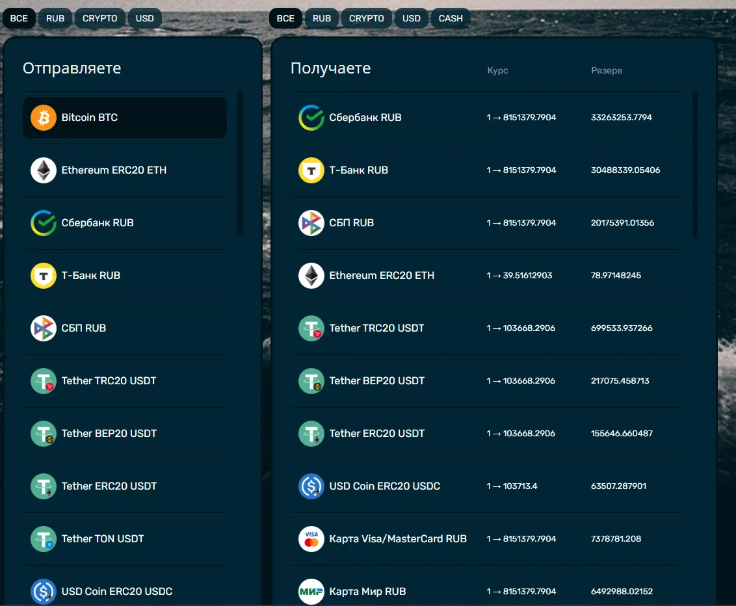This screenshot has height=606, width=736.
Task: Click the yellow Т-Банк icon in receive list
Action: pos(311,170)
